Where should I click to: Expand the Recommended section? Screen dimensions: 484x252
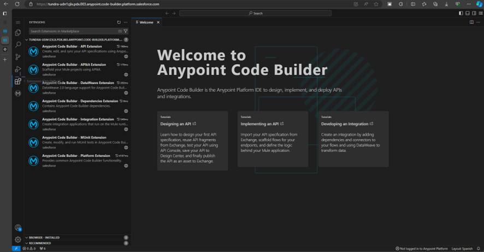point(76,243)
